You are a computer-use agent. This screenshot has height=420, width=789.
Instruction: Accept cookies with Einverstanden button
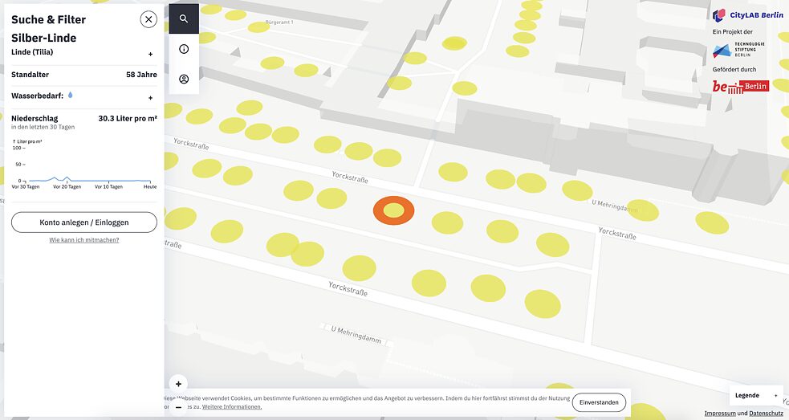(599, 402)
